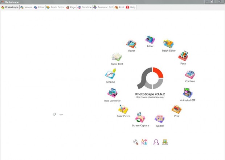
Task: Open the Splitter icon
Action: click(160, 119)
